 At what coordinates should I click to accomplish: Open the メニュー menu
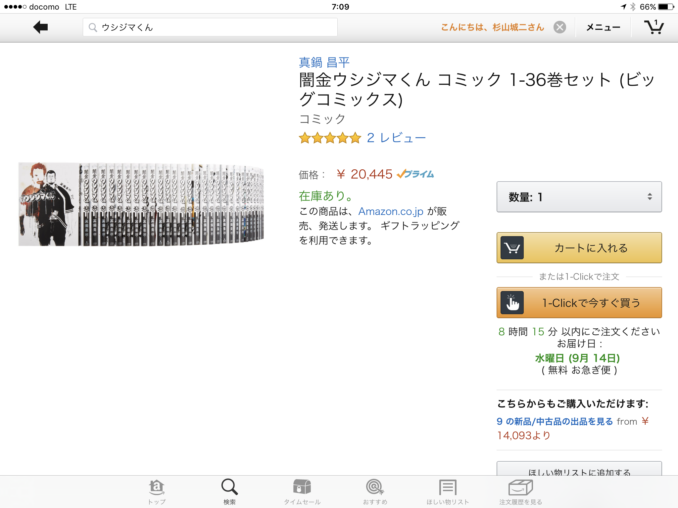tap(603, 27)
